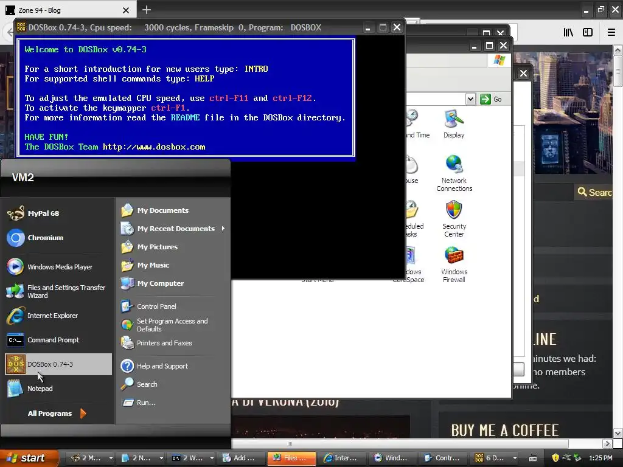The image size is (623, 467).
Task: Expand grouped Notepad taskbar button dropdown
Action: [161, 458]
